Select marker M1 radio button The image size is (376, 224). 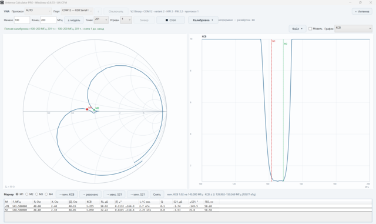(17, 194)
